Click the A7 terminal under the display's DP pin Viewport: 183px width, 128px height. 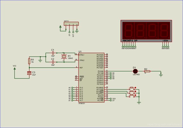[135, 47]
